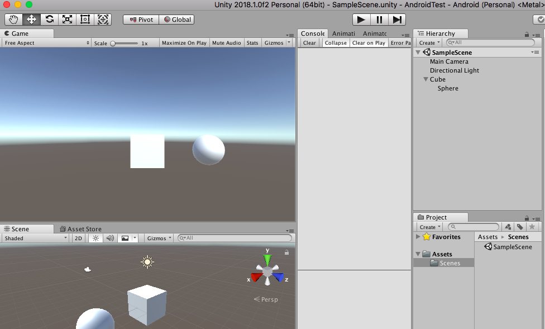Open the Game panel options menu

coord(290,35)
